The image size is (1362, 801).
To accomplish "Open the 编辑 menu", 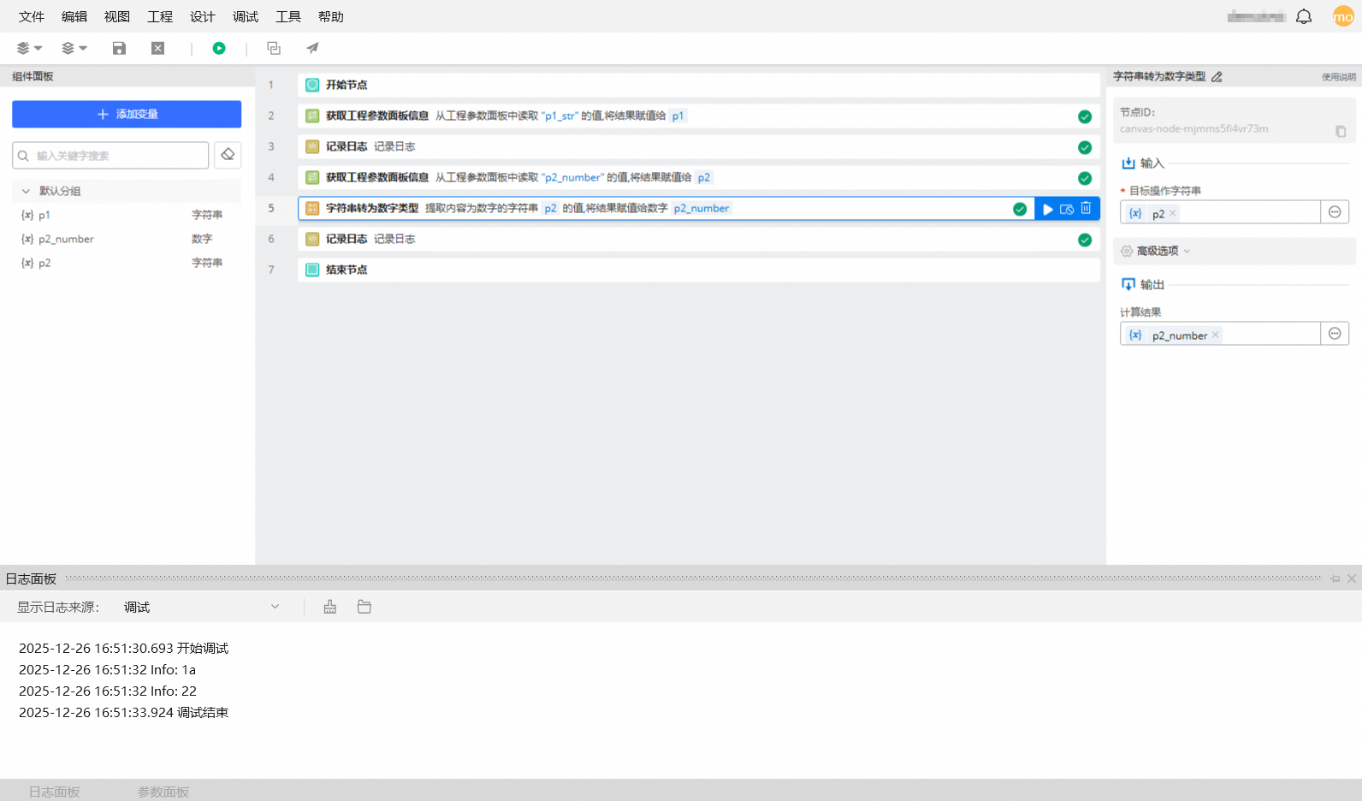I will [x=74, y=16].
